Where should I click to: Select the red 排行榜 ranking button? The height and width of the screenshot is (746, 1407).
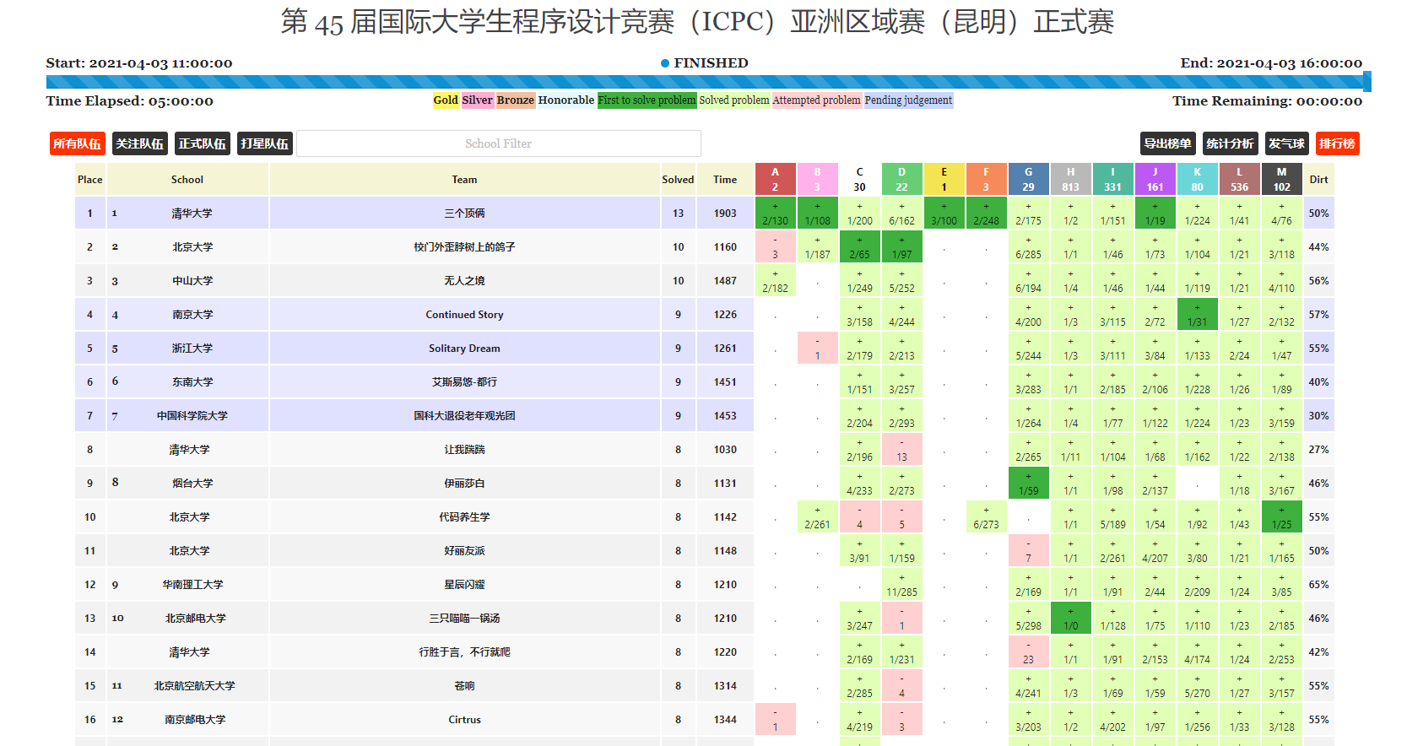click(1337, 143)
